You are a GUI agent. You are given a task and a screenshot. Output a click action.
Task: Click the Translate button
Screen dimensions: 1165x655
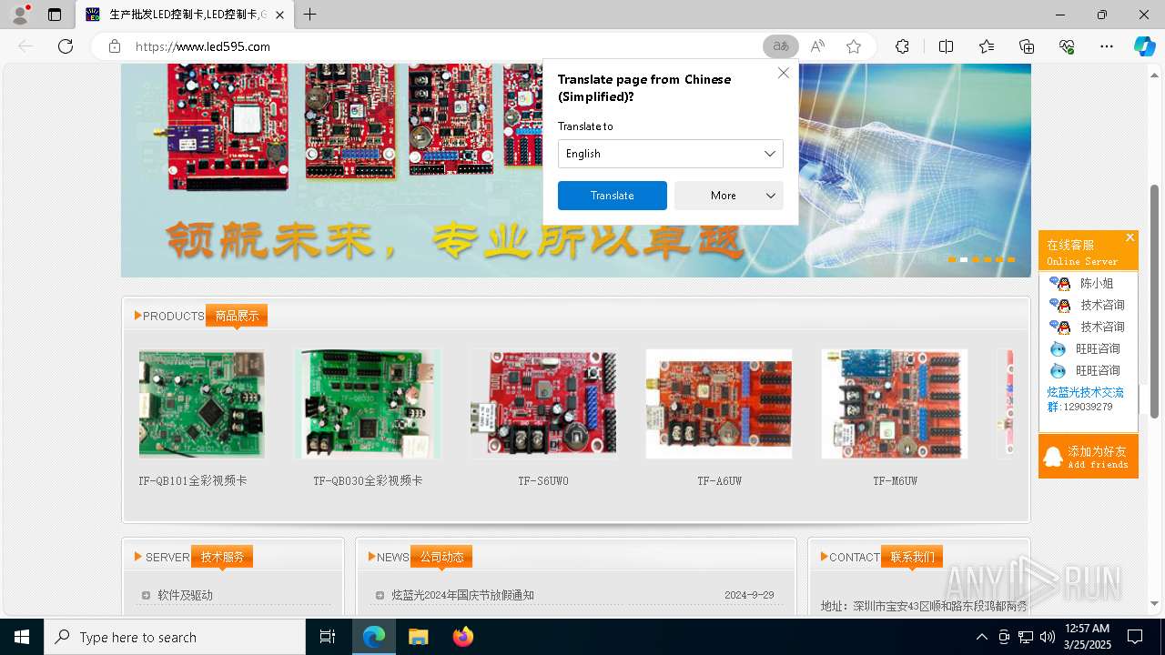coord(612,196)
